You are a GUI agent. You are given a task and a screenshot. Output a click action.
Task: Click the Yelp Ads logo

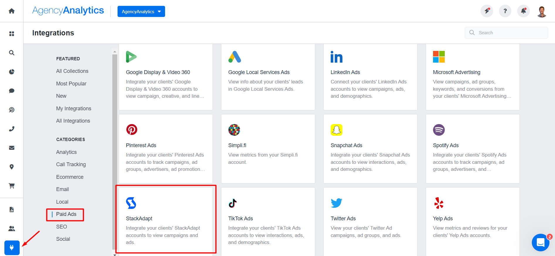pyautogui.click(x=439, y=203)
